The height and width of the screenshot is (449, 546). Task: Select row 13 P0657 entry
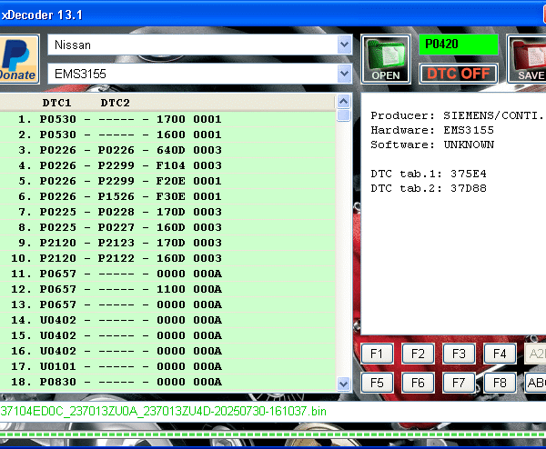167,304
